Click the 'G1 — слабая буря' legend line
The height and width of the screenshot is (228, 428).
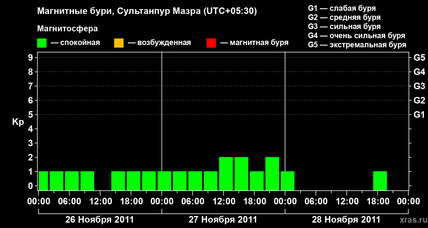342,8
